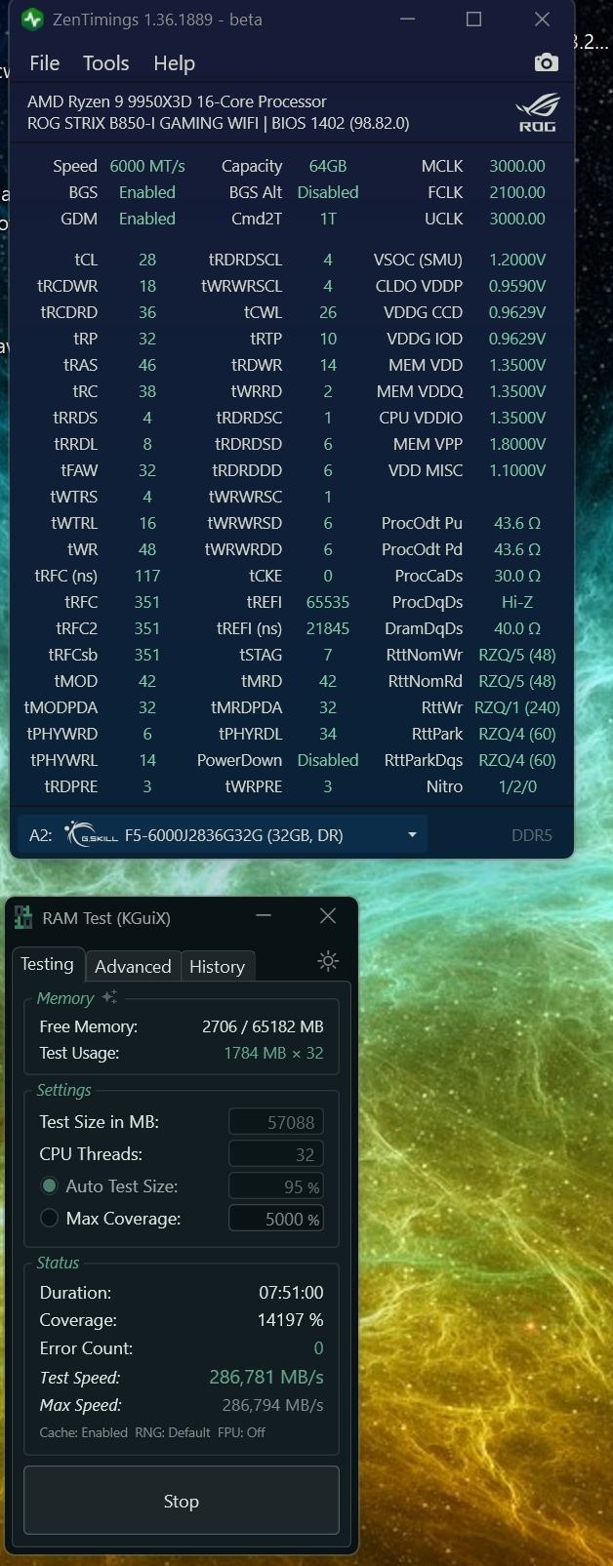Click the Speed value 6000 MT/s
This screenshot has width=613, height=1566.
[x=147, y=166]
